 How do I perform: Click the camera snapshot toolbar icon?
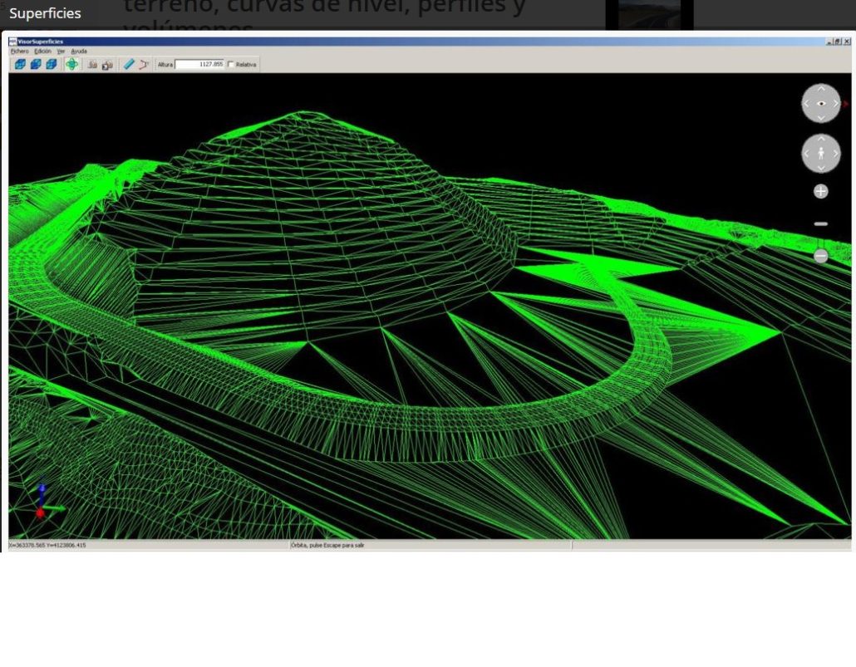pyautogui.click(x=107, y=64)
